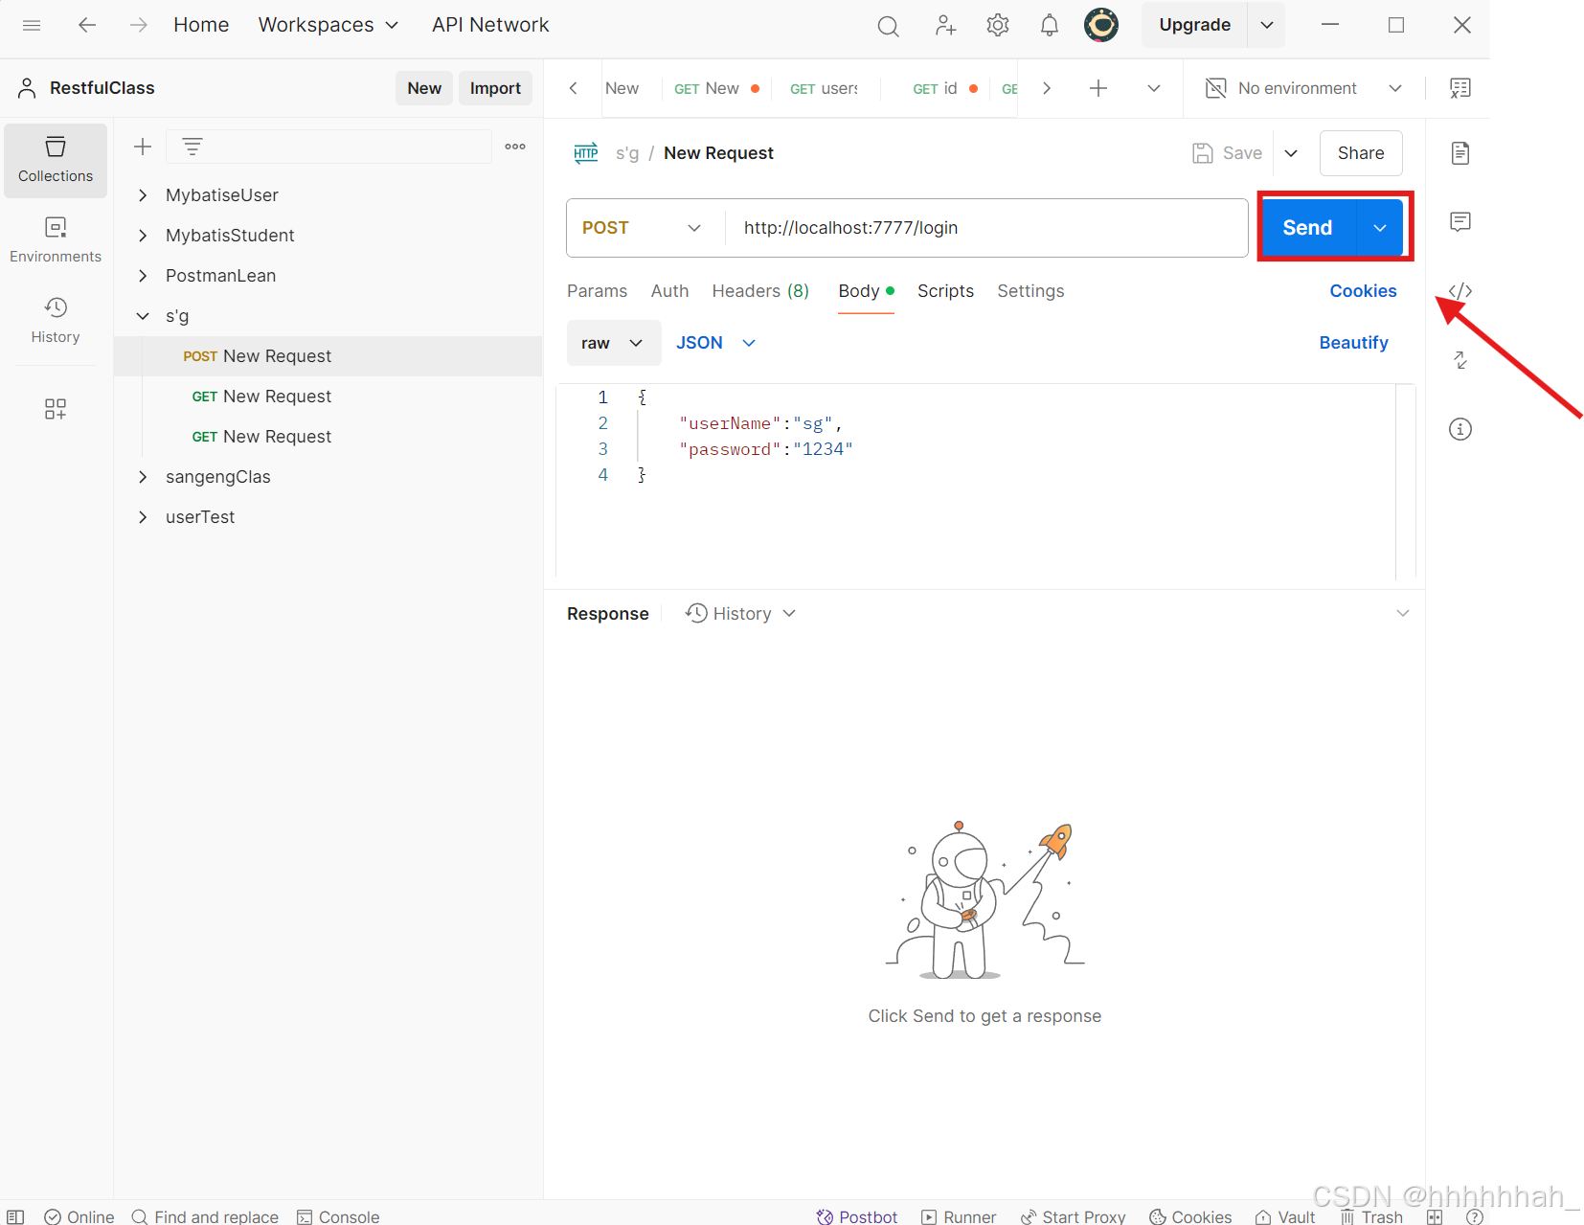Click the New button in sidebar header
This screenshot has width=1584, height=1225.
click(x=424, y=88)
